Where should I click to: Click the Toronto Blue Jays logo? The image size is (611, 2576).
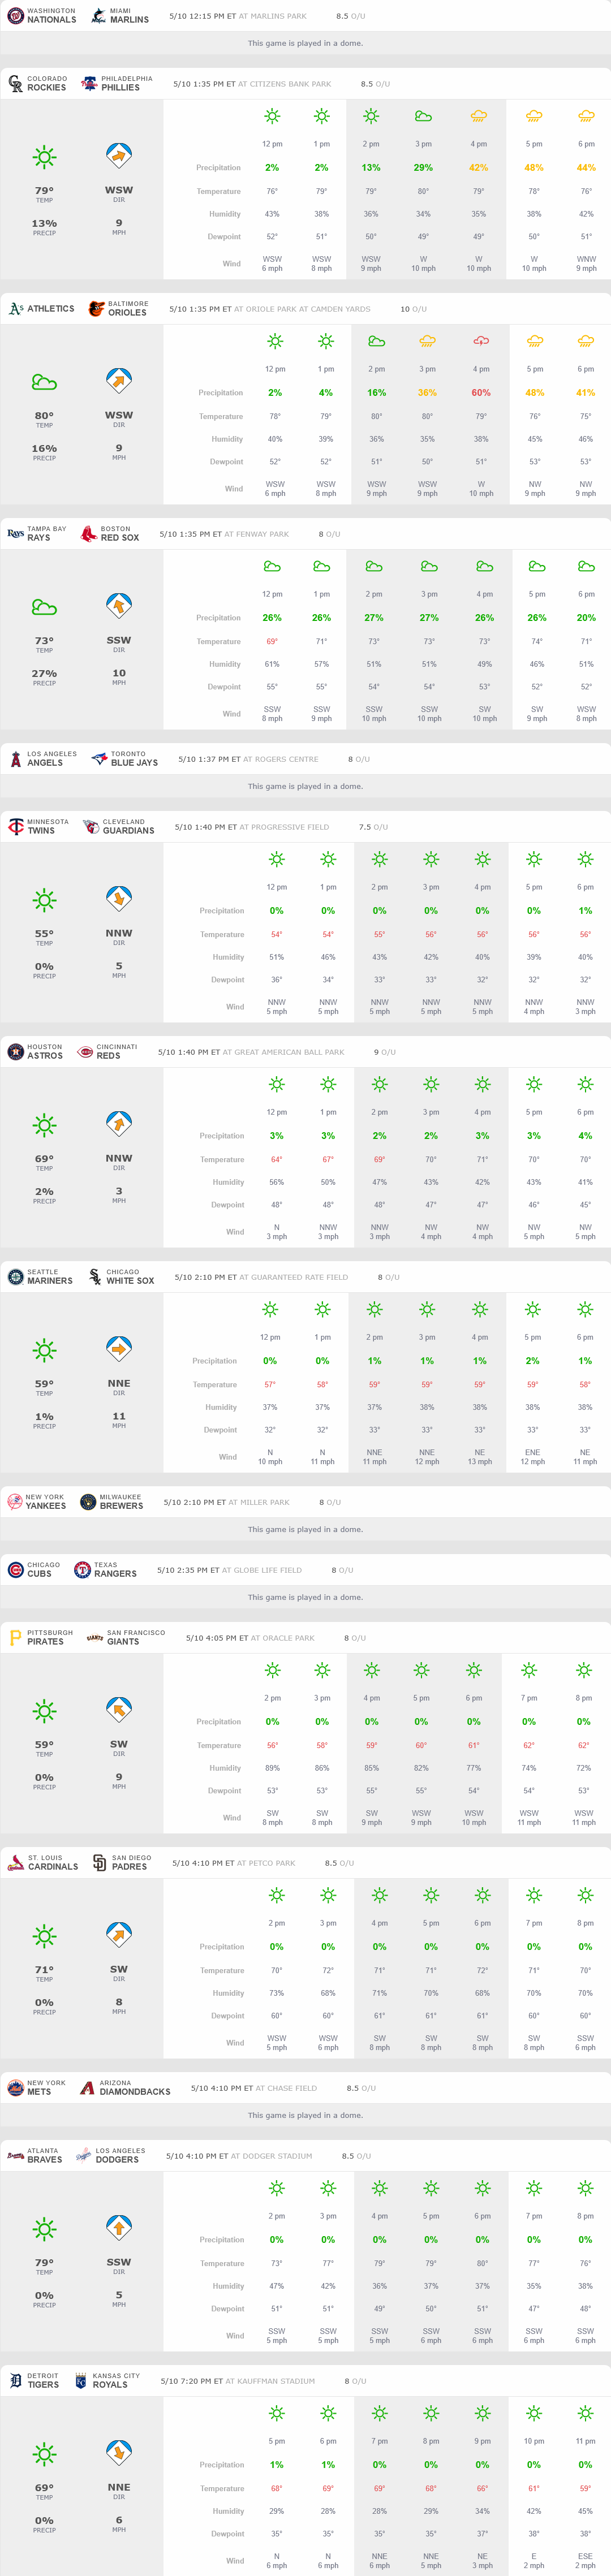click(x=99, y=759)
